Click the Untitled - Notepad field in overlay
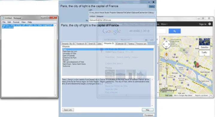The width and height of the screenshot is (215, 117). 122,16
